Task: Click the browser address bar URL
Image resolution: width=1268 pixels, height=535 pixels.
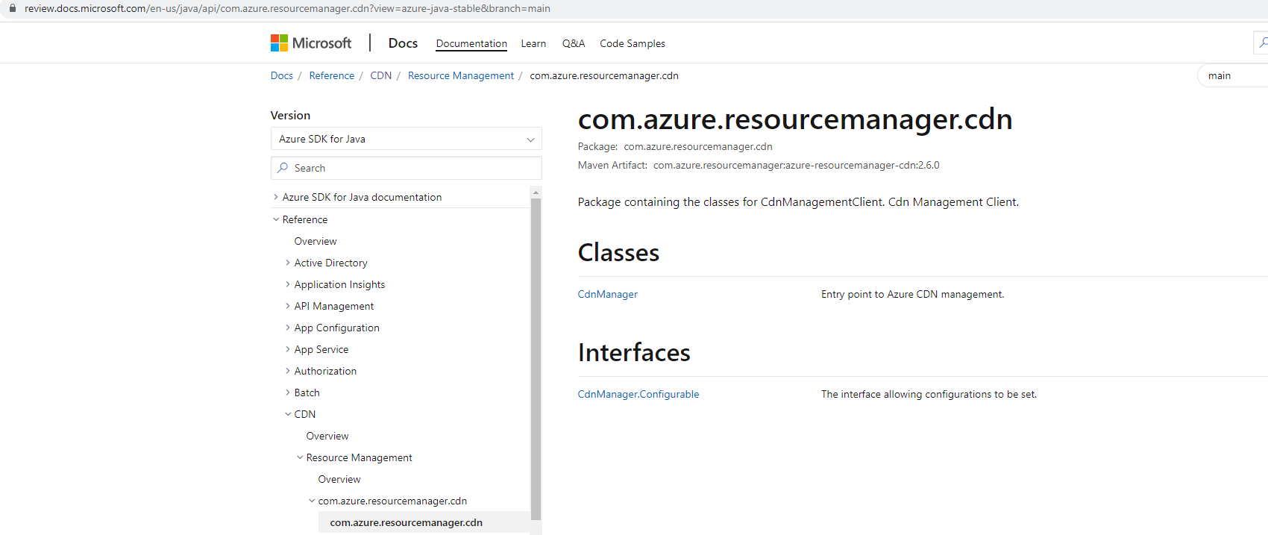Action: 287,8
